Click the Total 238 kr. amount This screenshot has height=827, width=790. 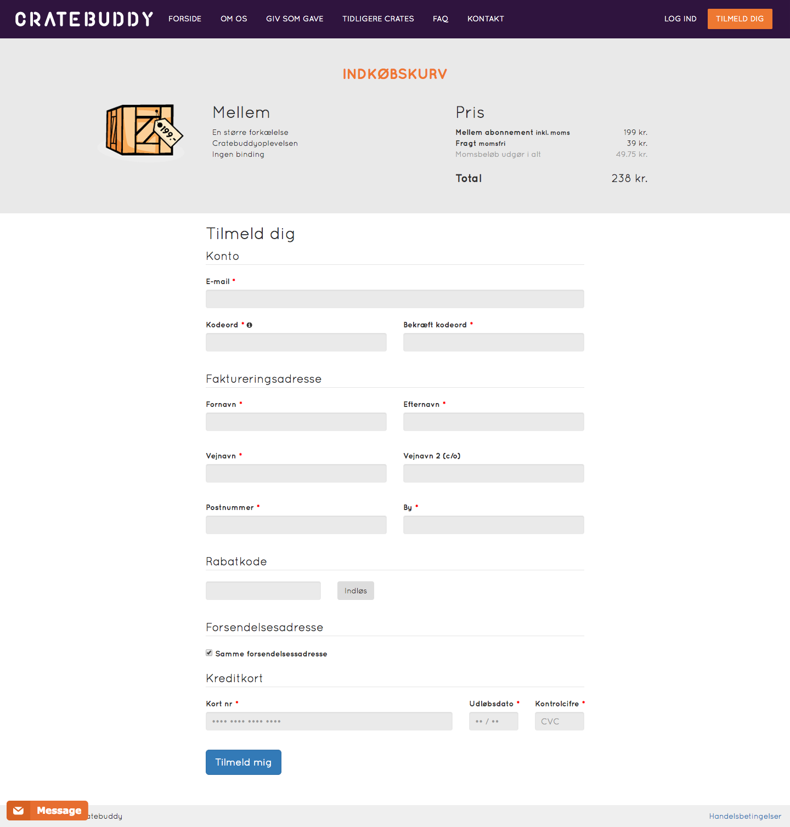tap(629, 178)
